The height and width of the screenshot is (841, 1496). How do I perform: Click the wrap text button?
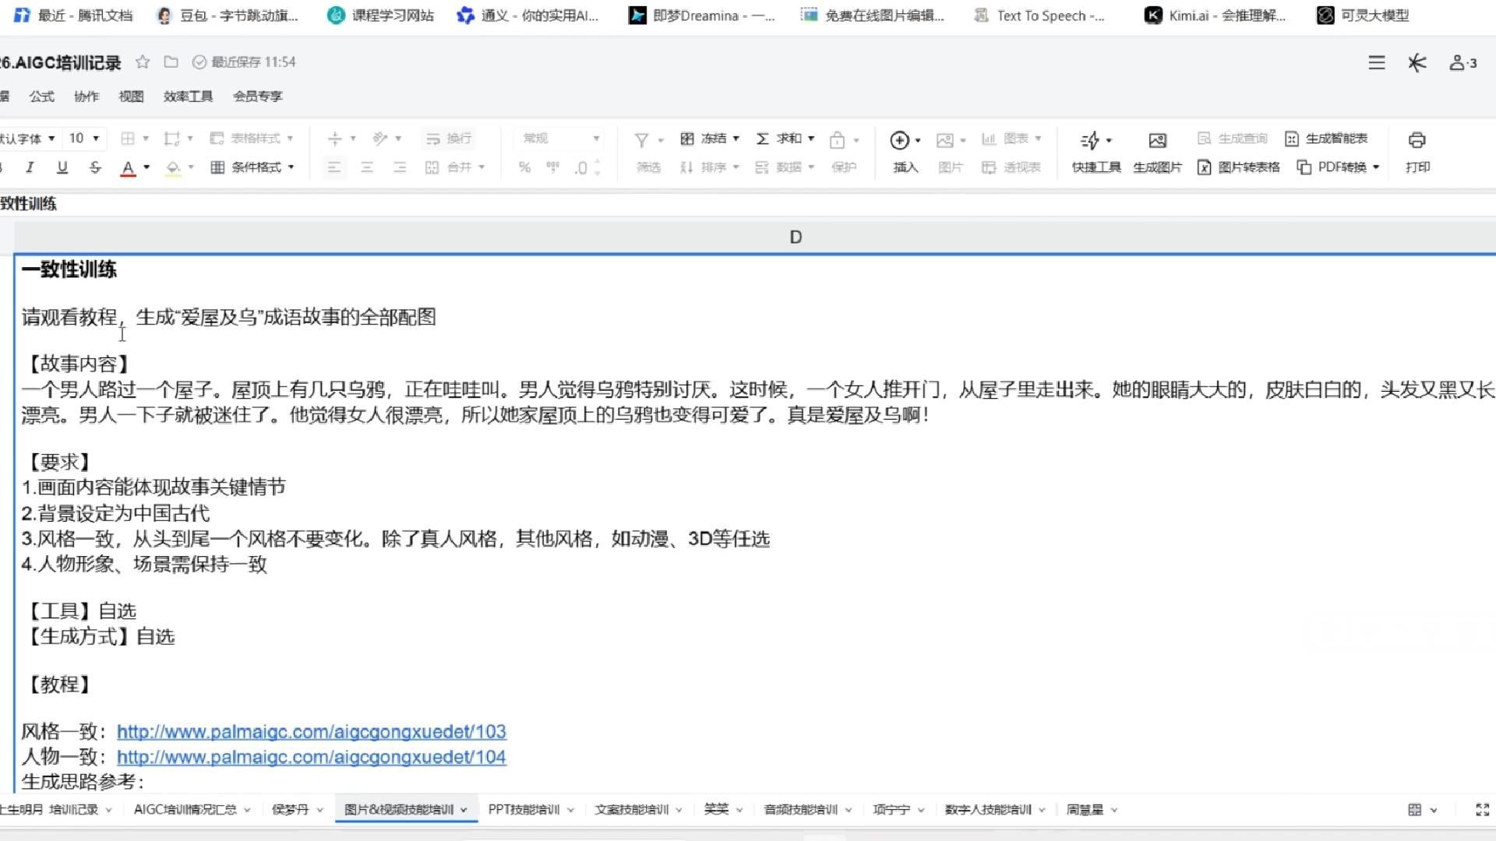(448, 138)
